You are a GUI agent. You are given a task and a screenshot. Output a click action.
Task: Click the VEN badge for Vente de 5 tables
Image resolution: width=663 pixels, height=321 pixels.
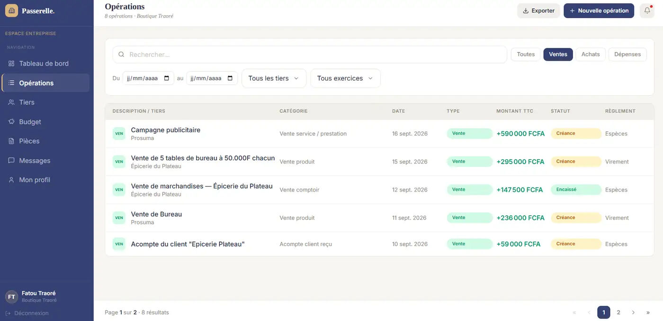click(x=119, y=162)
